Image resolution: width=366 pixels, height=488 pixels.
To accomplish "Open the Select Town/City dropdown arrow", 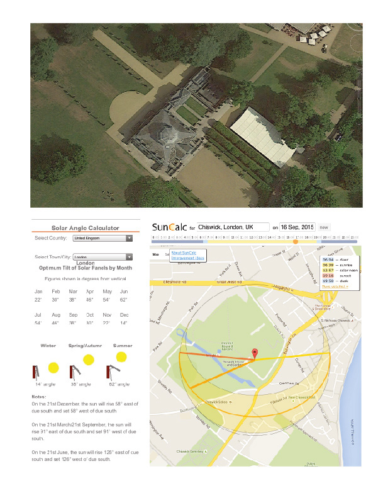I will coord(130,257).
